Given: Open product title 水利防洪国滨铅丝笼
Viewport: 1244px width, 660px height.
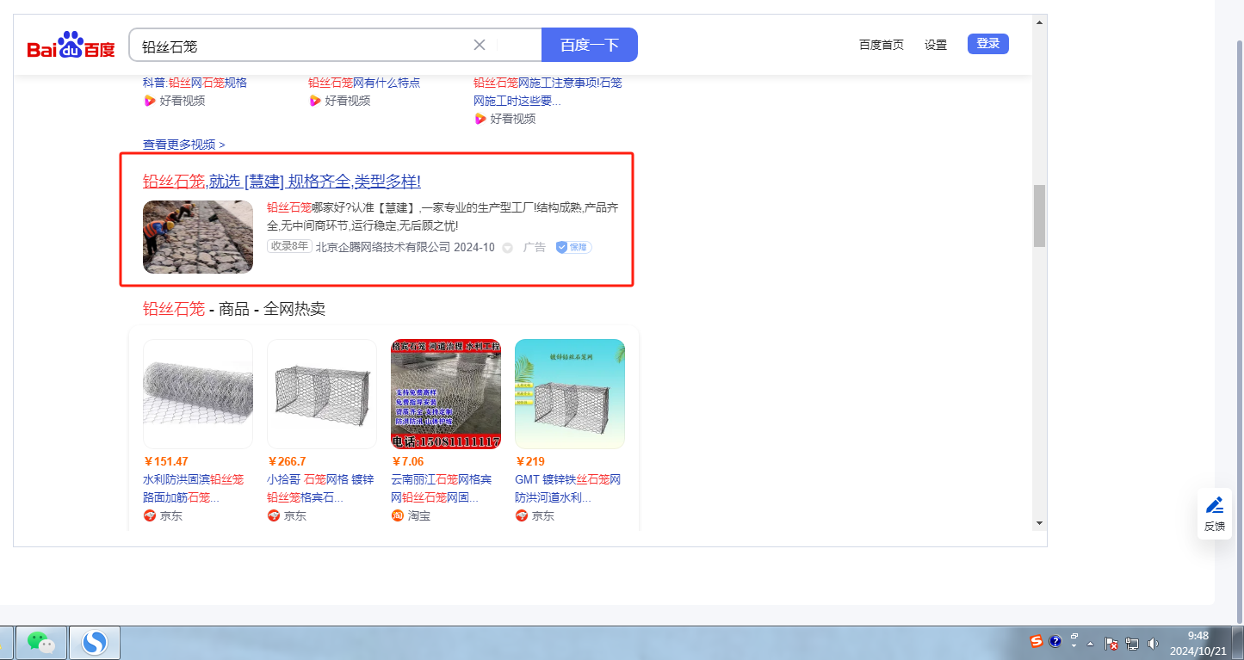Looking at the screenshot, I should (194, 488).
